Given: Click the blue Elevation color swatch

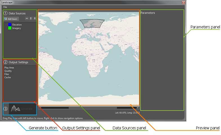Looking at the screenshot, I should (10, 25).
